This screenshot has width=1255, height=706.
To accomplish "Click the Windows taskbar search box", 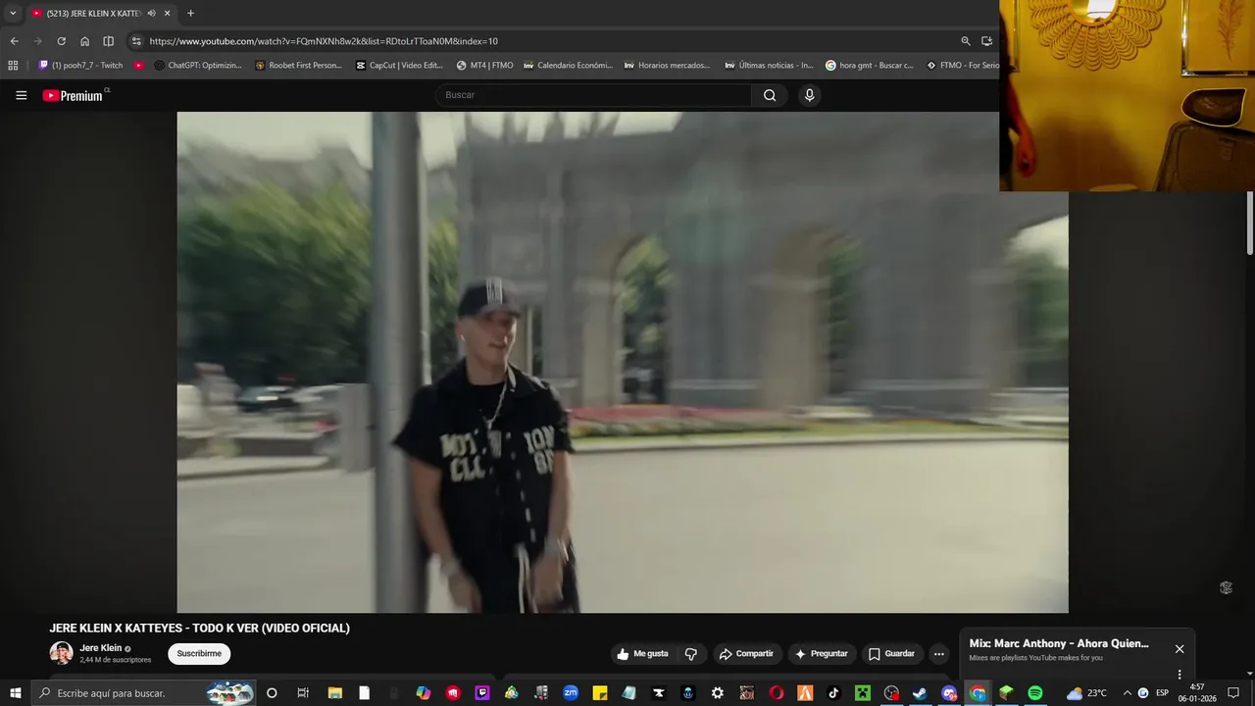I will (x=143, y=693).
